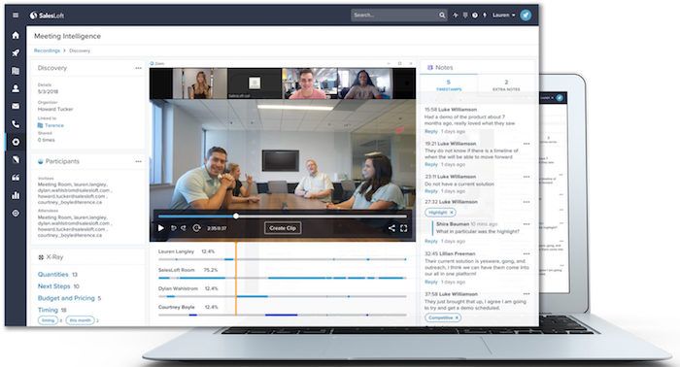Open the Phone icon in the sidebar
Viewport: 680px width, 367px height.
(x=16, y=124)
